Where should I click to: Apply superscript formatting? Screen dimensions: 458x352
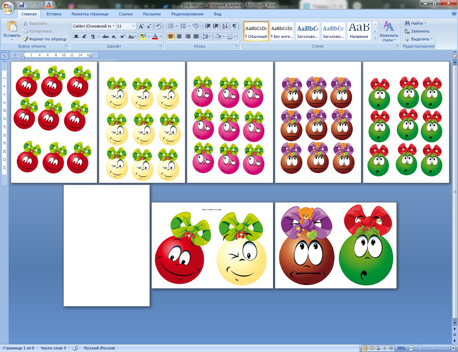click(122, 36)
